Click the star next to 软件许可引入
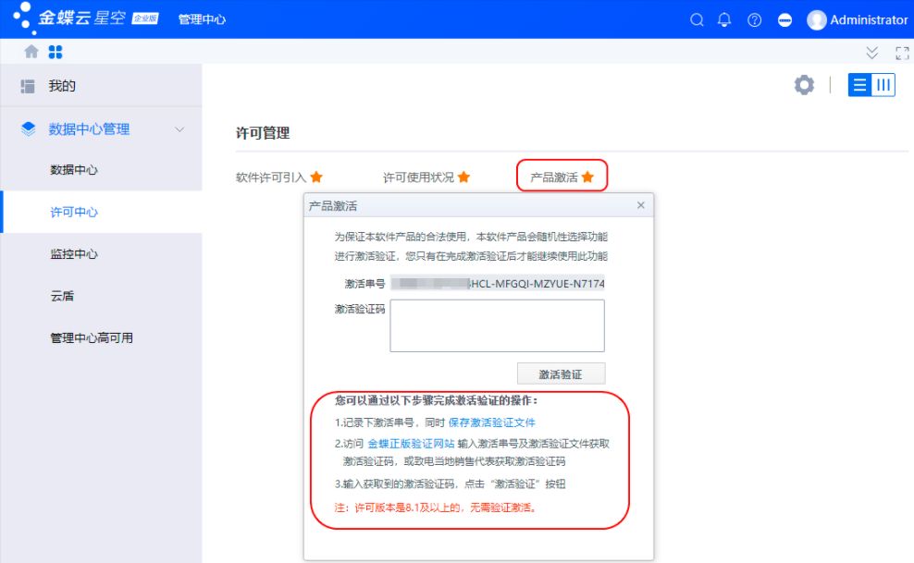Image resolution: width=914 pixels, height=563 pixels. (x=316, y=177)
